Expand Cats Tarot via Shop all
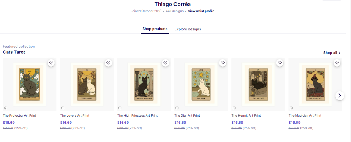The image size is (351, 142). [x=332, y=53]
